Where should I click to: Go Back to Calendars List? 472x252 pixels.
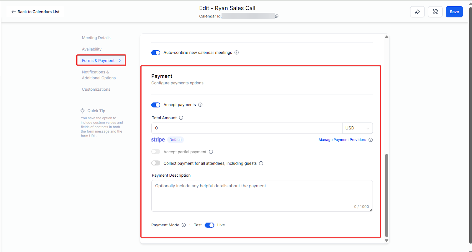pos(35,12)
